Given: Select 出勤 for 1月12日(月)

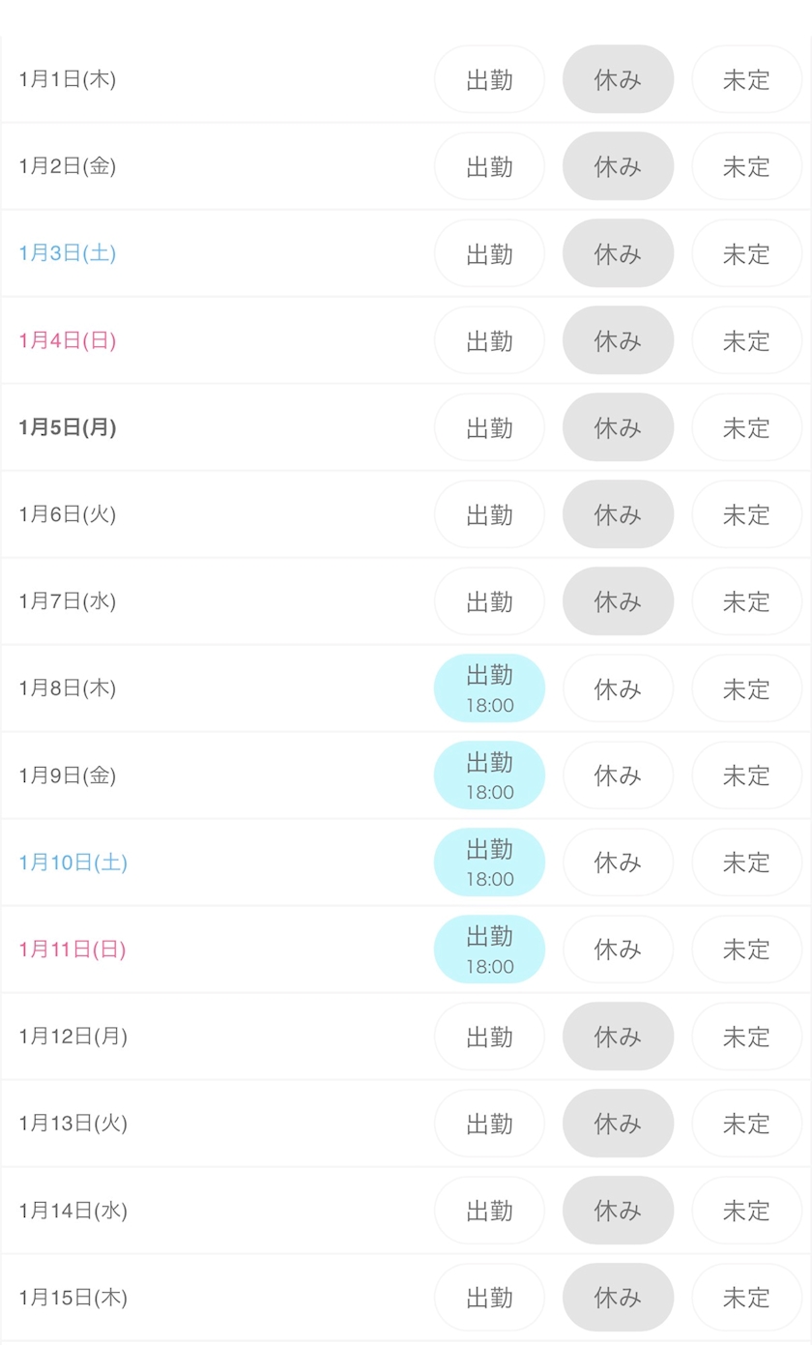Looking at the screenshot, I should pos(489,1037).
